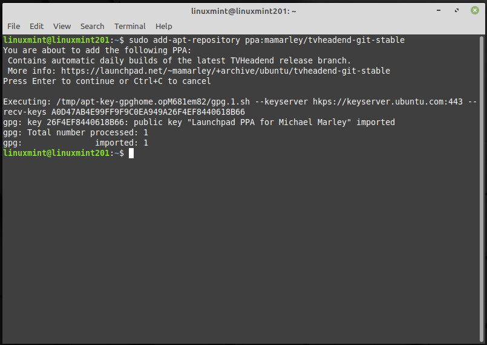
Task: Open the Help menu
Action: [x=163, y=26]
